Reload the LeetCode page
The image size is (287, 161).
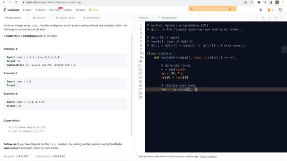(x=16, y=2)
